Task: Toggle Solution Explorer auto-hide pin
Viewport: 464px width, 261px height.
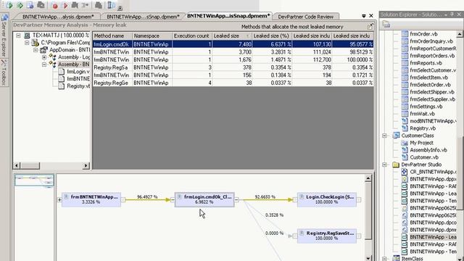Action: pos(452,14)
